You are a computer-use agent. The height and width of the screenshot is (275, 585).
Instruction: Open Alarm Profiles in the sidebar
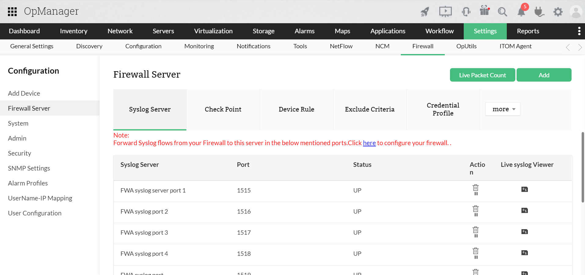[28, 183]
